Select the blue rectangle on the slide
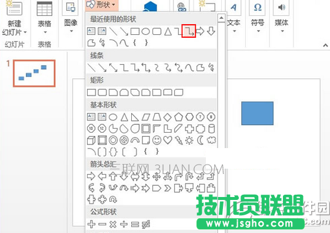Viewport: 330px width, 233px height. click(x=257, y=113)
